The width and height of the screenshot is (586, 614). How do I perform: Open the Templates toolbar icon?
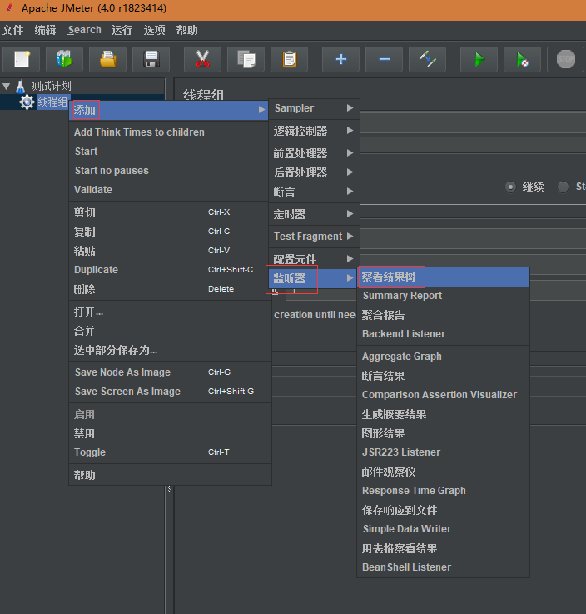tap(65, 59)
